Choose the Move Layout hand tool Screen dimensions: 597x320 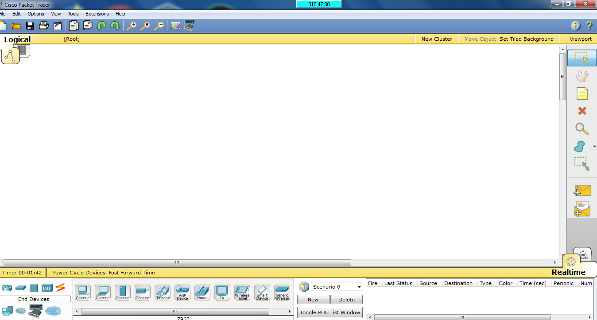582,76
